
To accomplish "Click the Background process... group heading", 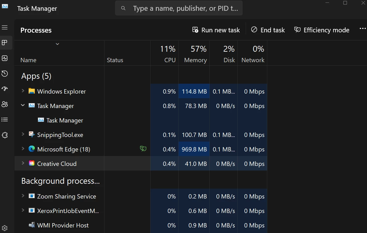I will tap(60, 181).
